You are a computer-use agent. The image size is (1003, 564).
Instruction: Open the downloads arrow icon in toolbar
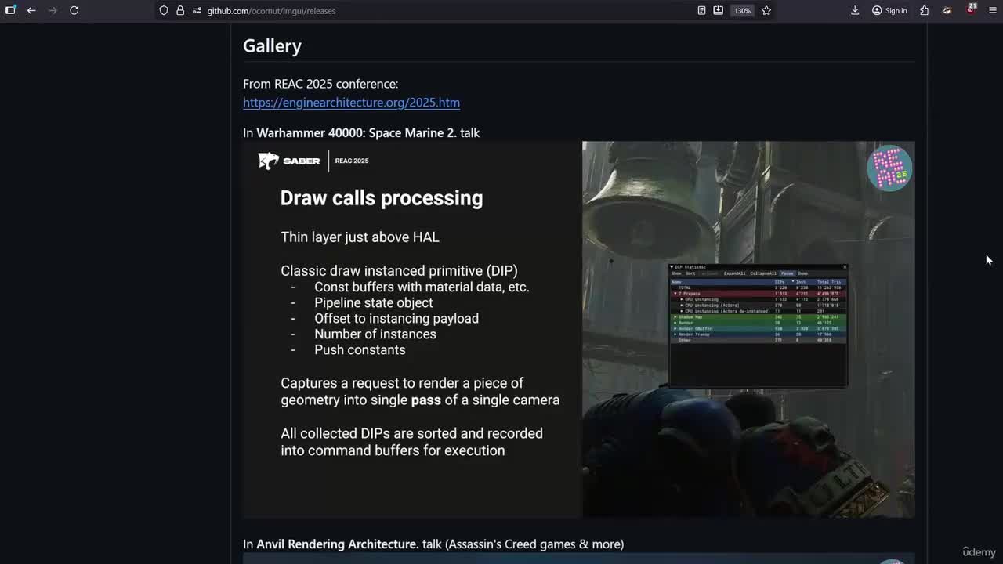[855, 10]
